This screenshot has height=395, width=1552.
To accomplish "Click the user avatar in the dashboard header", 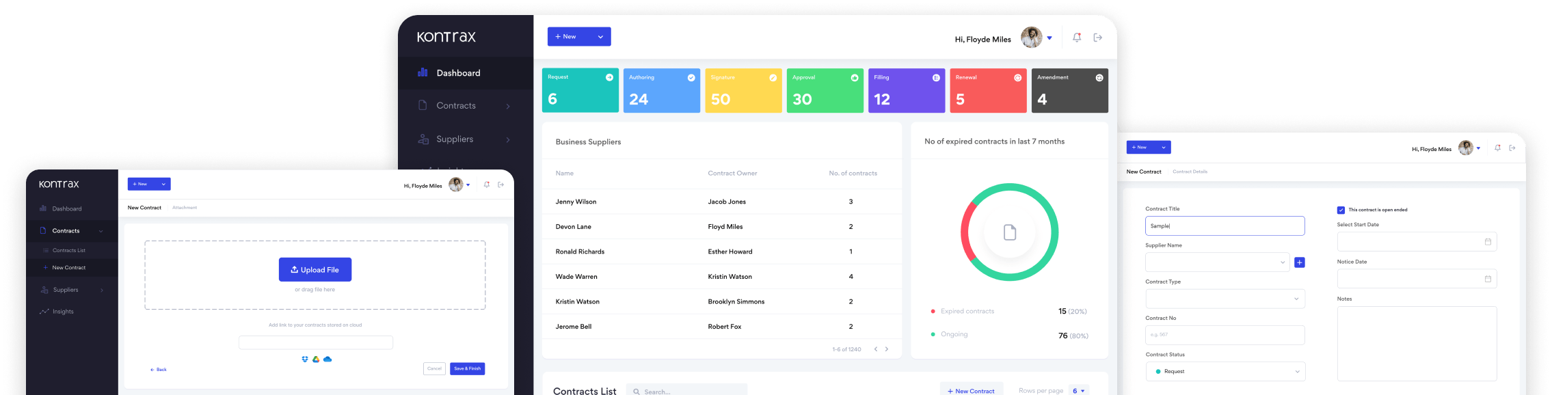I will point(1032,38).
